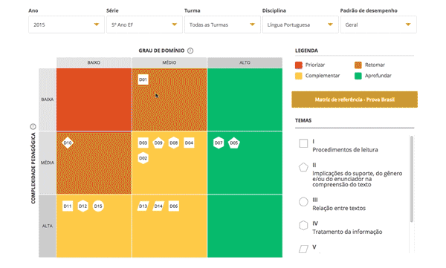Open the D07 hexagon descriptor
Screen dimensions: 446x268
[x=219, y=143]
